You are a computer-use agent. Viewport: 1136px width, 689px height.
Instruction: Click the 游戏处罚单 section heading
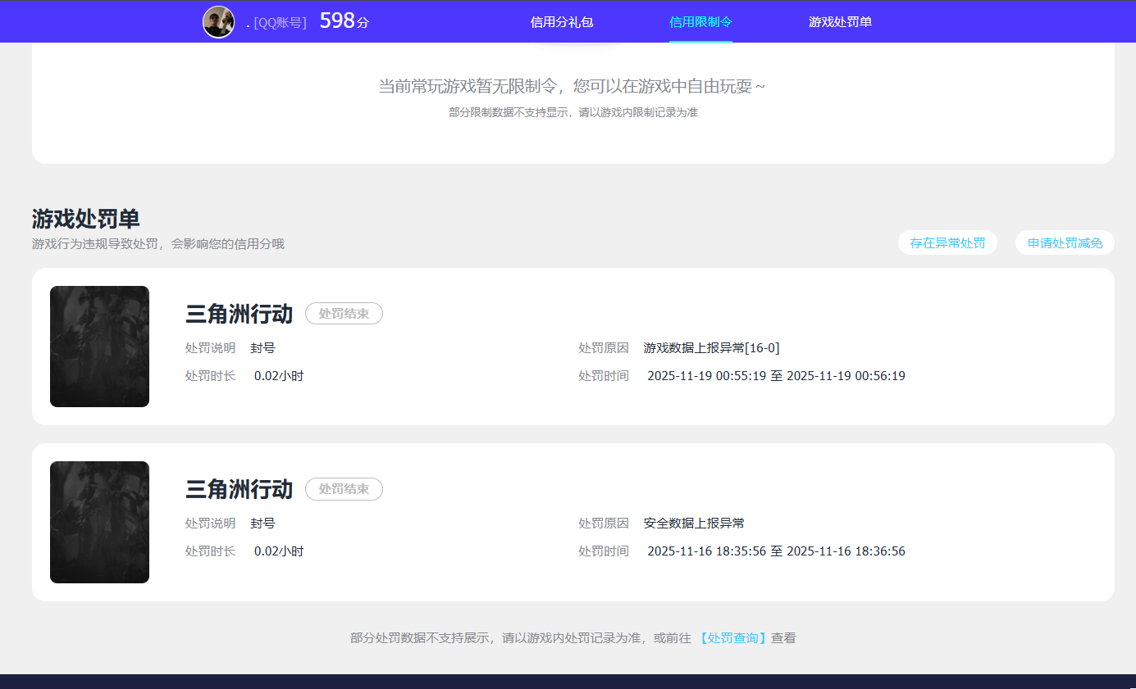coord(85,219)
